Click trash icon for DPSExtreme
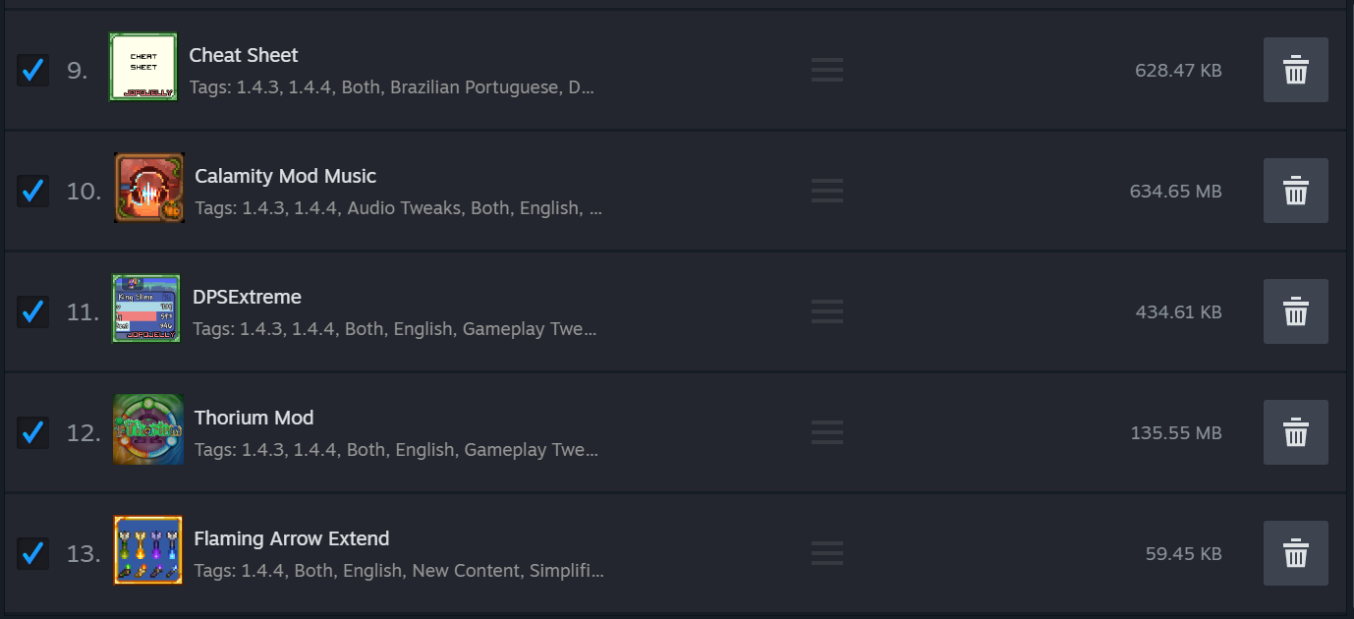This screenshot has width=1354, height=619. click(x=1295, y=311)
